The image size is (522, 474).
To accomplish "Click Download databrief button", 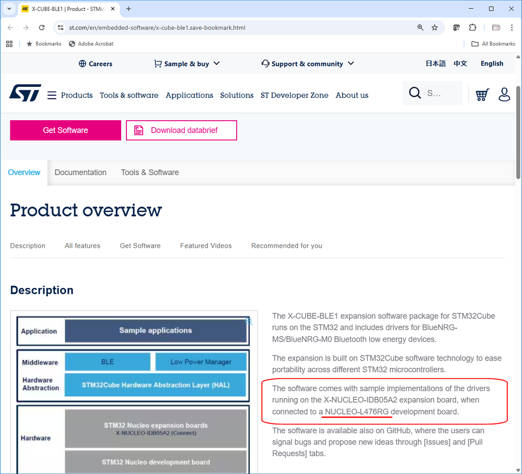I will (181, 130).
